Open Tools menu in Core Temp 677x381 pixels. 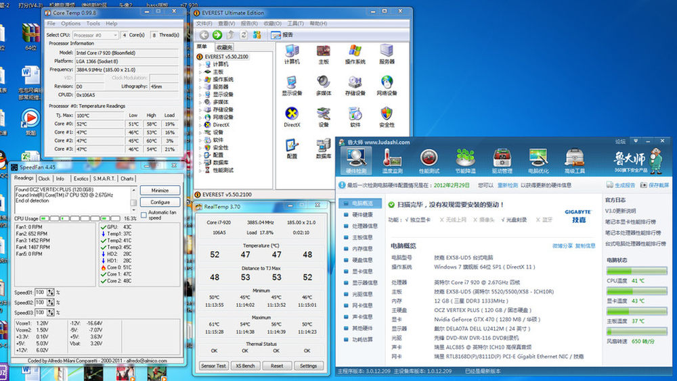93,23
